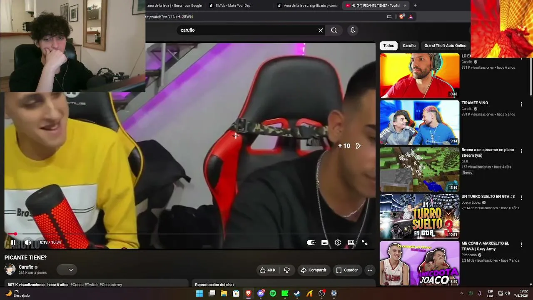This screenshot has width=533, height=300.
Task: Click the Brave Shields lion icon
Action: pyautogui.click(x=401, y=17)
